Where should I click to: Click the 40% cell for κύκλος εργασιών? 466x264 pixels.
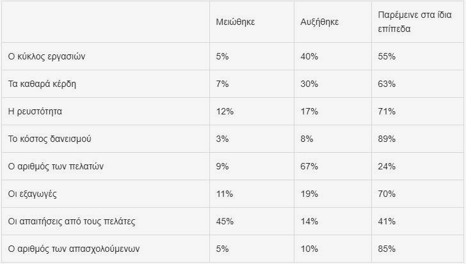pos(309,56)
